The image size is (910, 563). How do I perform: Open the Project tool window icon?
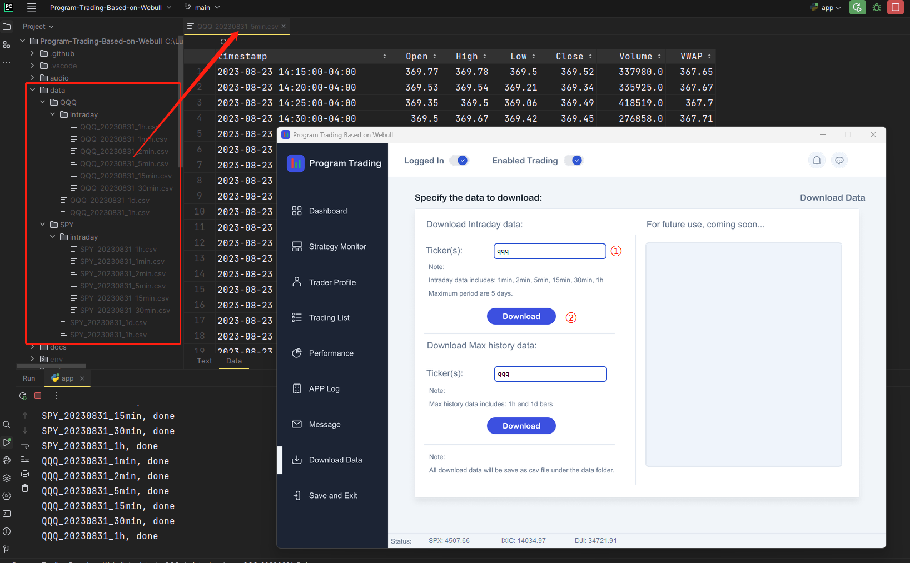click(x=7, y=27)
